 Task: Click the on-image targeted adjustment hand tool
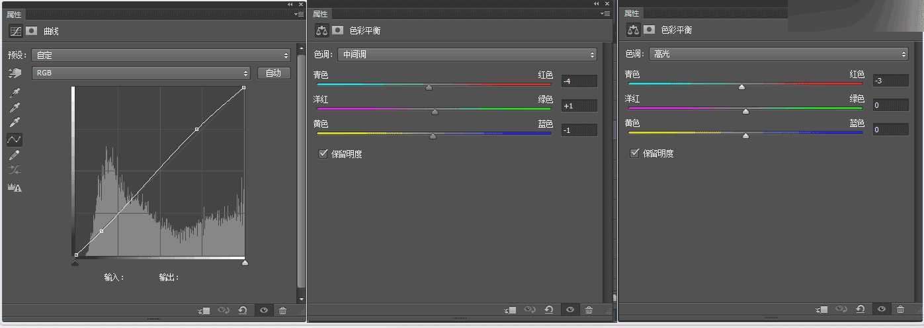coord(15,73)
